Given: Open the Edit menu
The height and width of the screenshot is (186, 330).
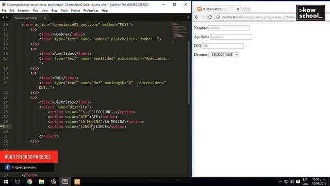Looking at the screenshot, I should tap(12, 10).
